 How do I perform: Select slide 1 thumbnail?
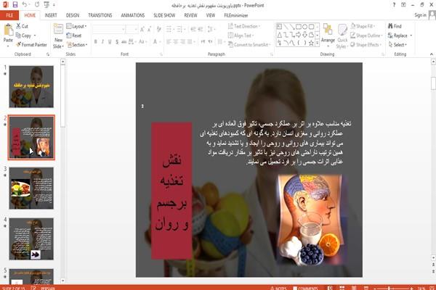point(31,86)
